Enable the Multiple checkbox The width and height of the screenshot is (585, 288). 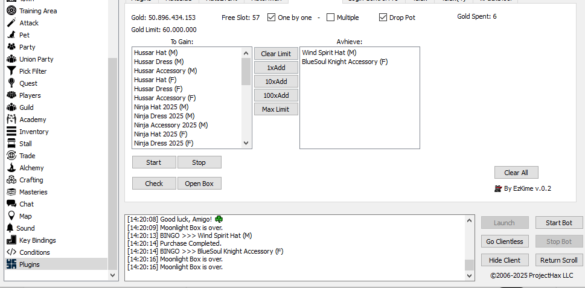click(330, 18)
